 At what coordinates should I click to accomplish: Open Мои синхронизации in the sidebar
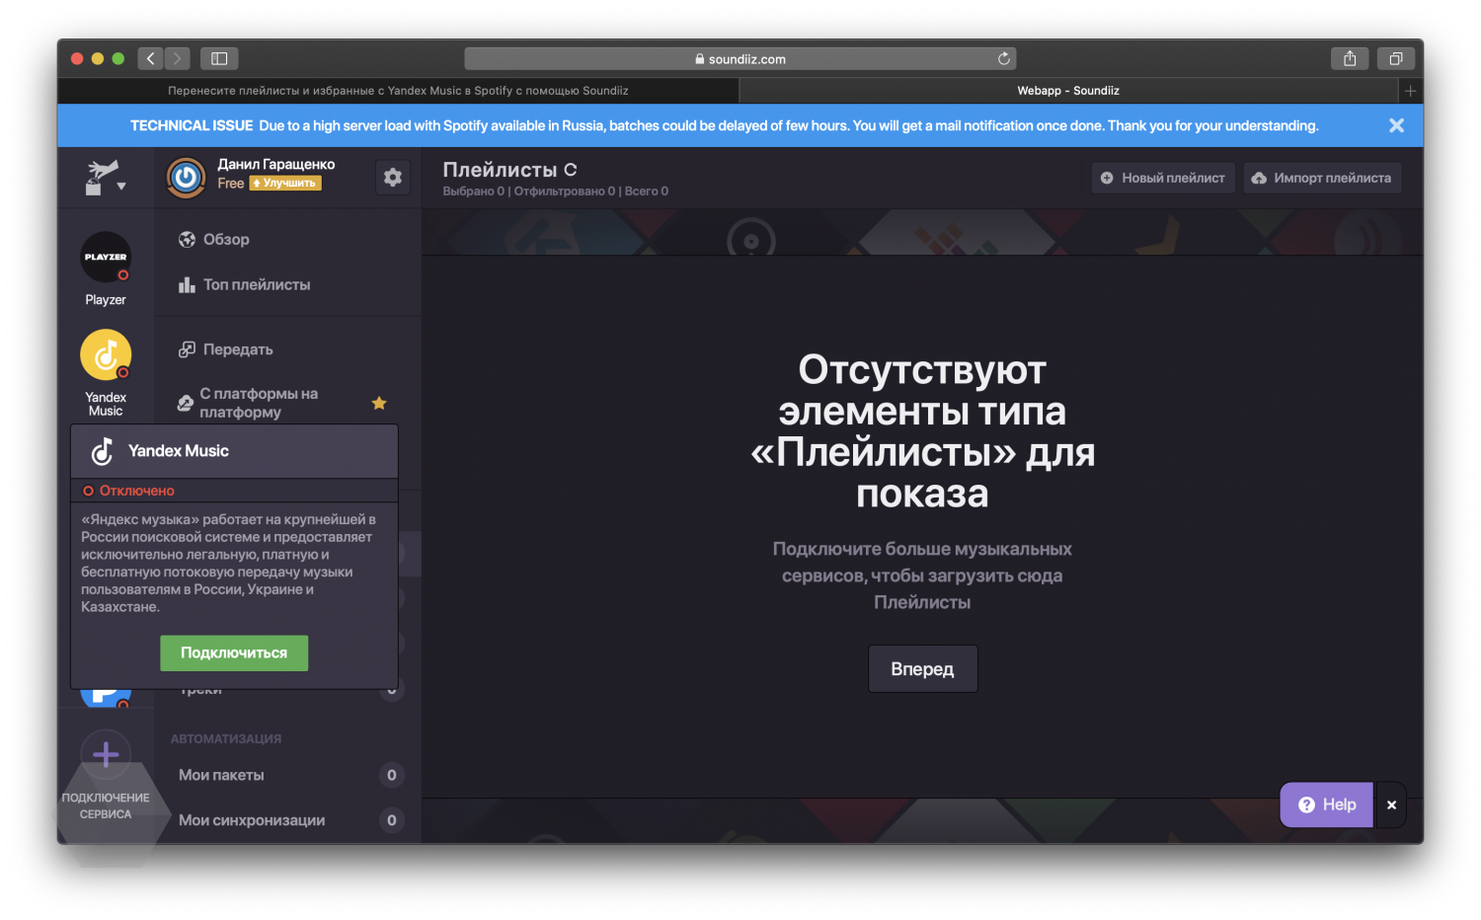click(252, 820)
